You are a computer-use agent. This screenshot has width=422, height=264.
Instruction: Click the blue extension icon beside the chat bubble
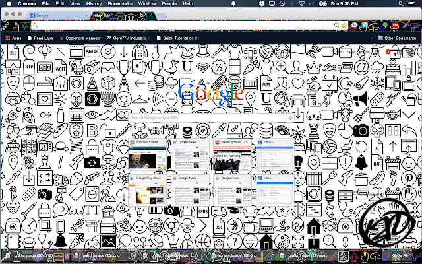(x=364, y=26)
